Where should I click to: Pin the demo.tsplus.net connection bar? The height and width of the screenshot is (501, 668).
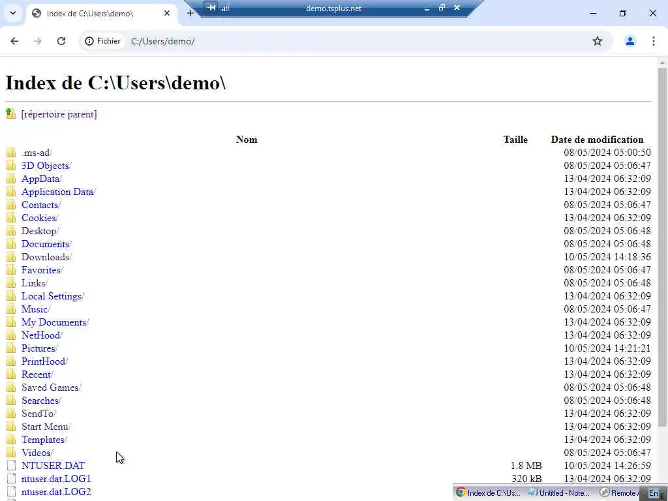211,7
